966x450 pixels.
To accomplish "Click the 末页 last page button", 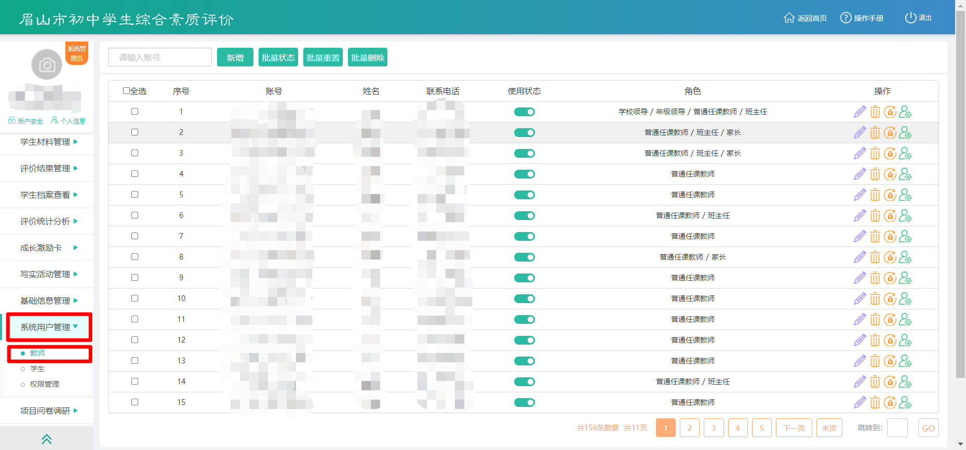I will click(829, 428).
